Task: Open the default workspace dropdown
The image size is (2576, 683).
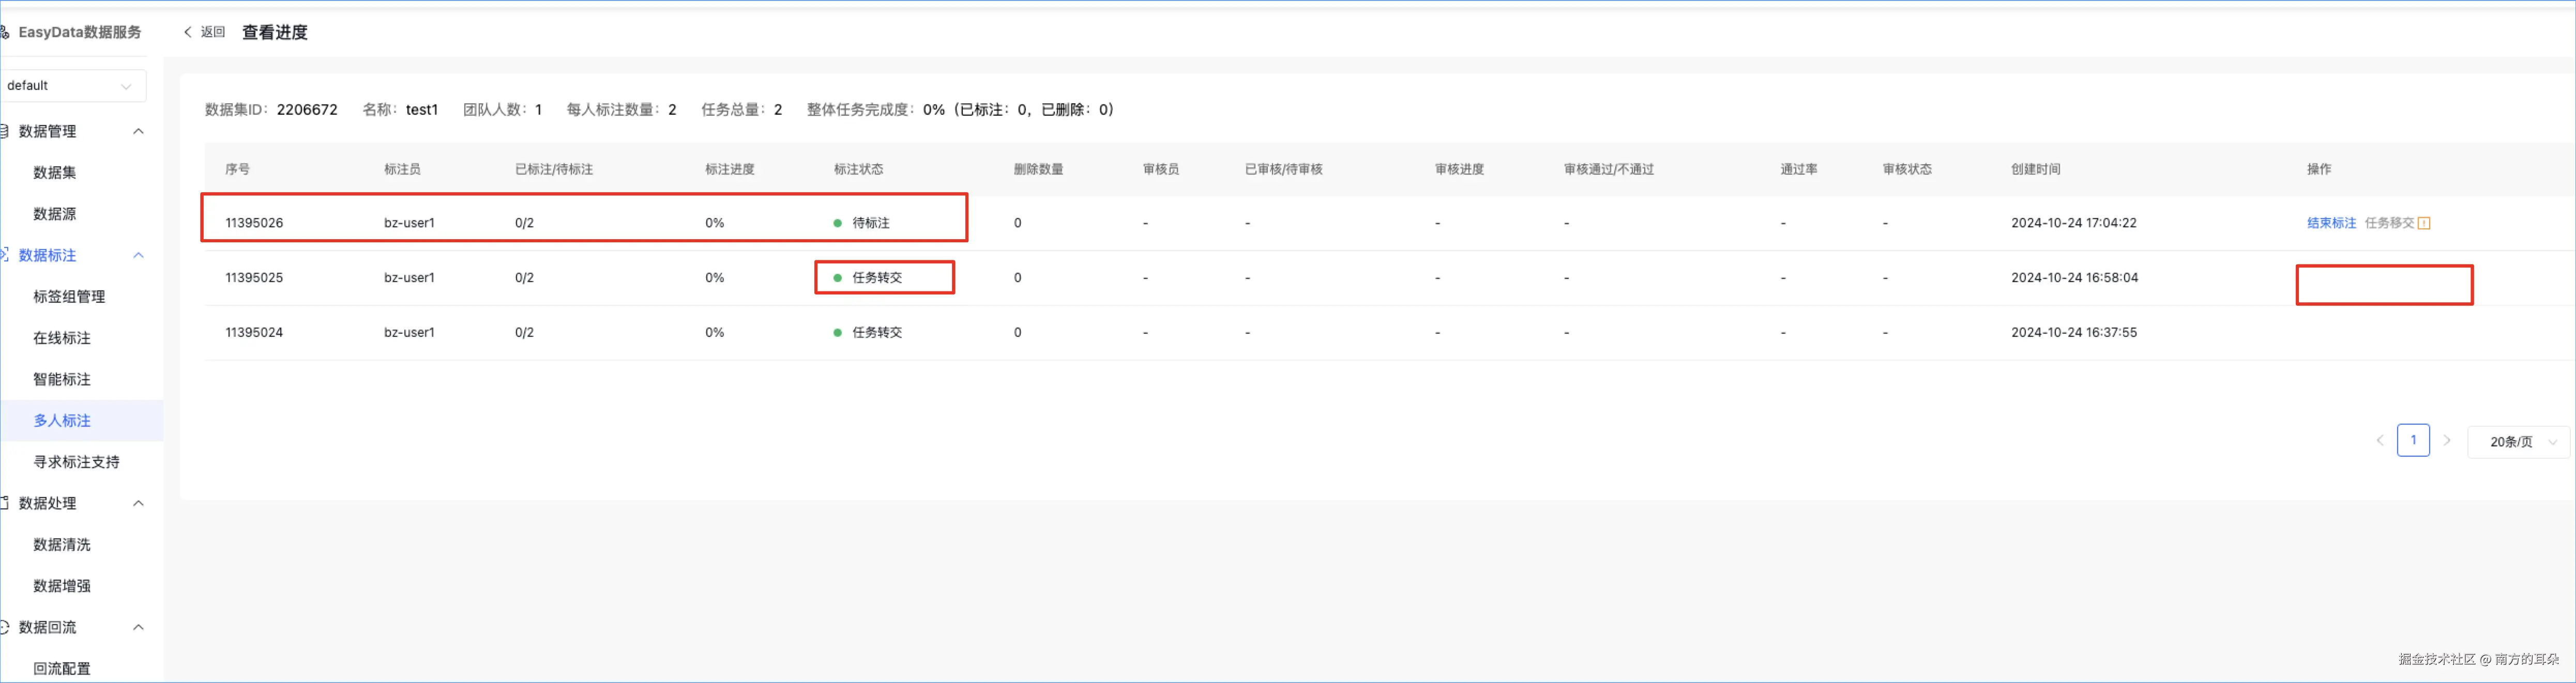Action: 72,86
